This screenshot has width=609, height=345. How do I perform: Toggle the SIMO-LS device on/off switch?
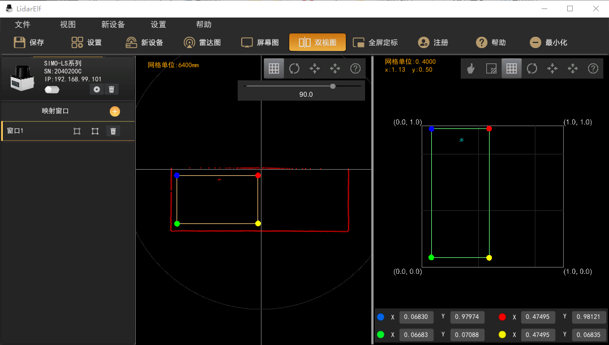[52, 89]
